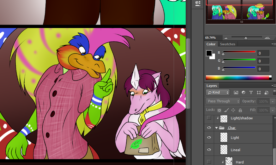
Task: Select the Layers tab
Action: pyautogui.click(x=212, y=86)
